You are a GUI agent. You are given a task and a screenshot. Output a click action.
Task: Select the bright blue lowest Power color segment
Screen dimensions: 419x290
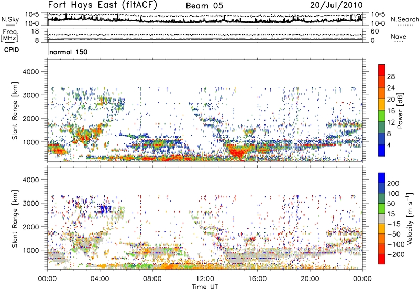click(382, 150)
